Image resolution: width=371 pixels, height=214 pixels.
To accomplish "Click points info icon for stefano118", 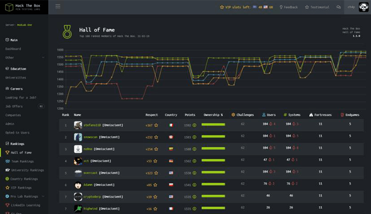I will [194, 125].
